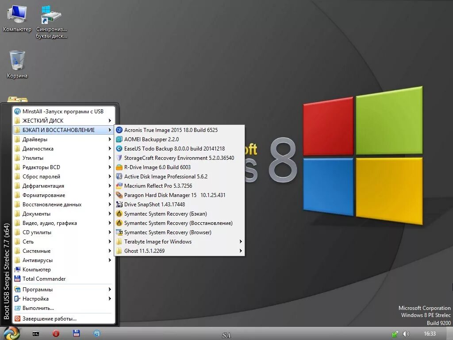Image resolution: width=453 pixels, height=340 pixels.
Task: Expand the ЖЕСТКИЙ ДИСК submenu arrow
Action: pos(110,120)
